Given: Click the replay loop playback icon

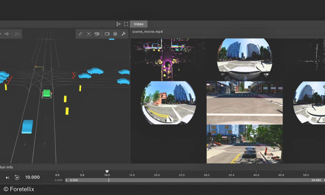Looking at the screenshot, I should (x=17, y=177).
